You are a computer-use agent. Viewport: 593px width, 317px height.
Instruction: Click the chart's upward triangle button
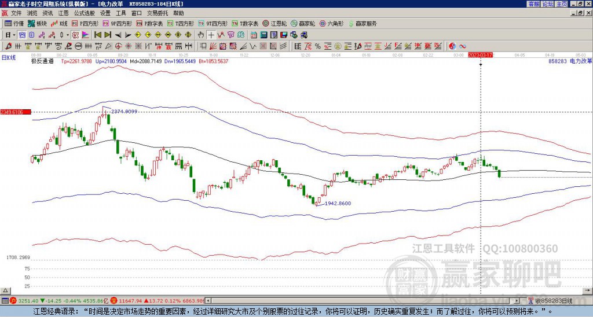(x=5, y=290)
